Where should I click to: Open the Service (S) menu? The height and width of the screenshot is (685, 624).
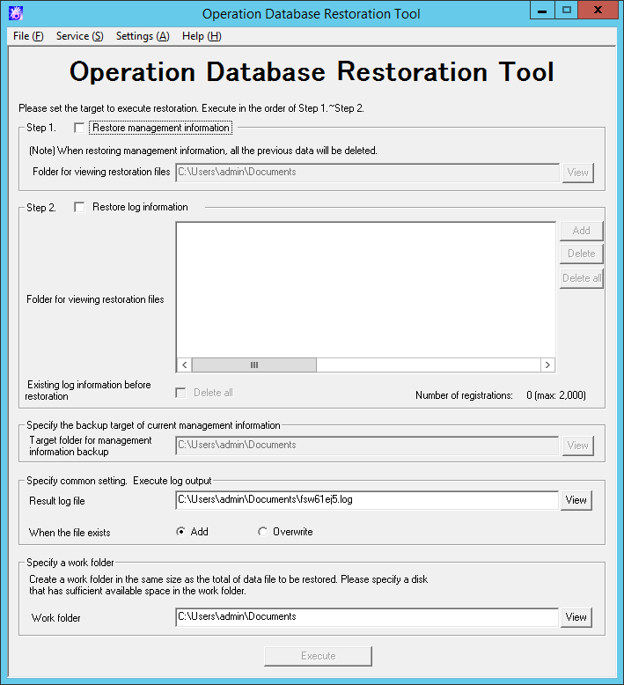80,36
